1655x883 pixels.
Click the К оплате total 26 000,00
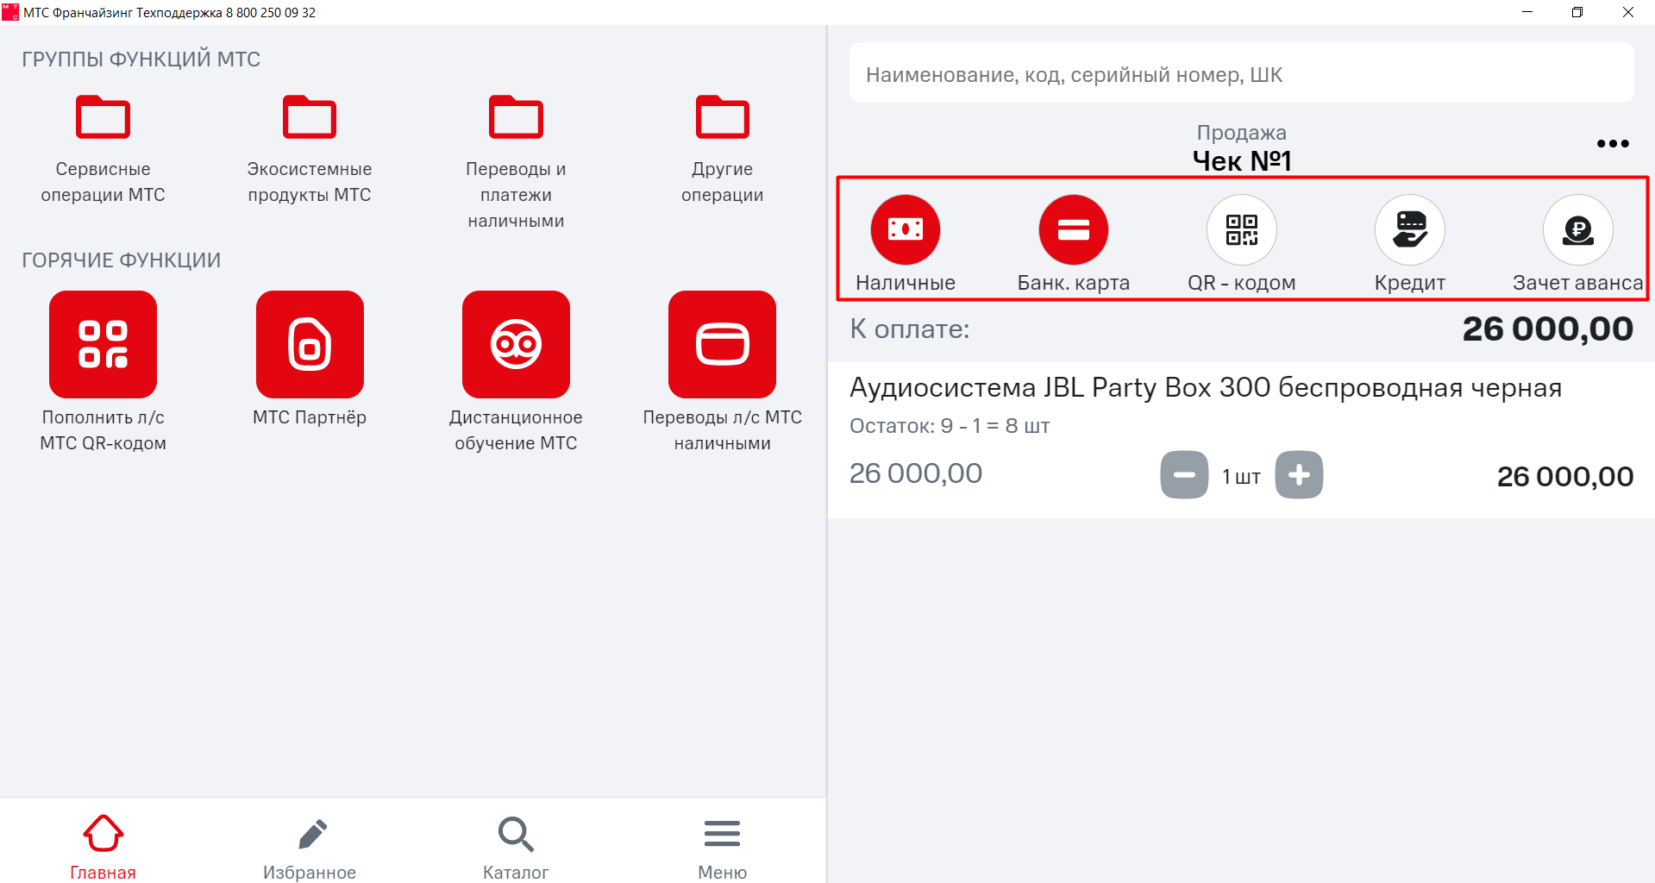point(1548,329)
